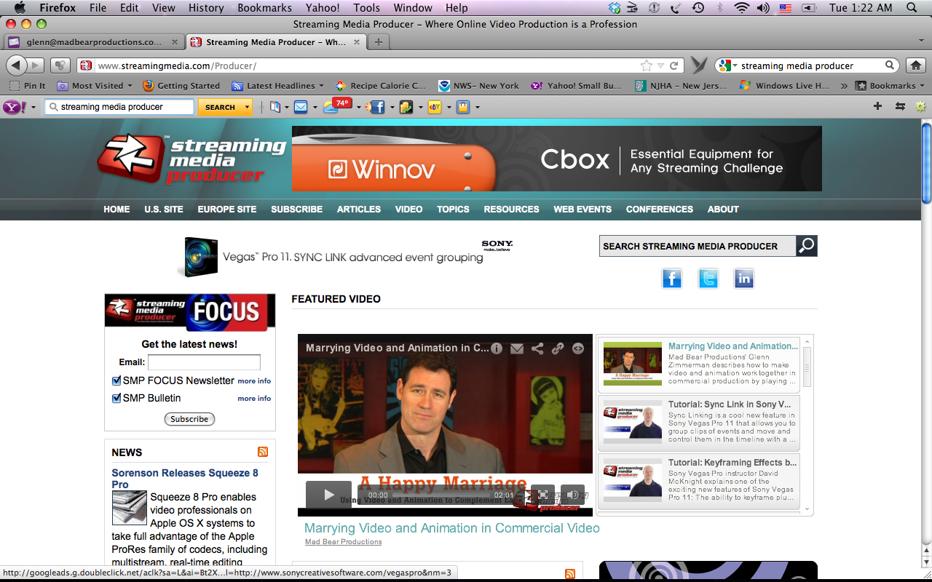Click the Wi-Fi status icon in menu bar

point(742,8)
